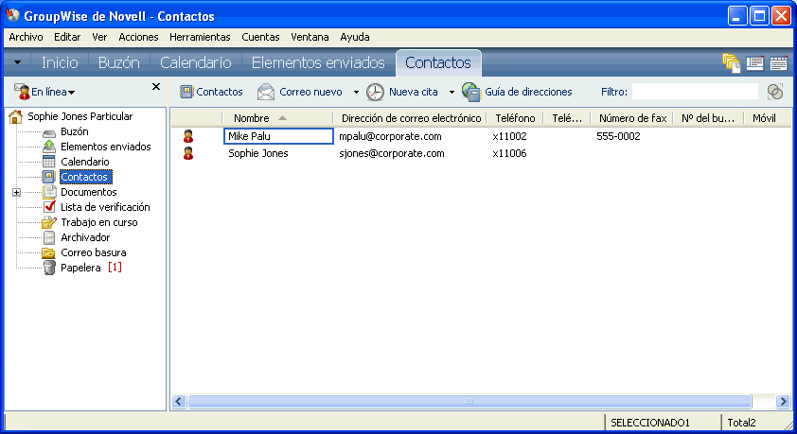Click the filter rings icon next to Filtro
Image resolution: width=797 pixels, height=434 pixels.
tap(775, 92)
